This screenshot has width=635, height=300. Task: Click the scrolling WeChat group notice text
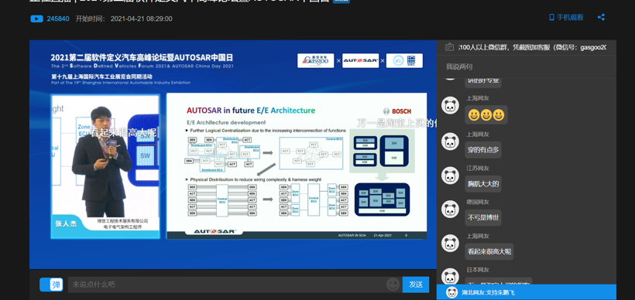[x=532, y=47]
